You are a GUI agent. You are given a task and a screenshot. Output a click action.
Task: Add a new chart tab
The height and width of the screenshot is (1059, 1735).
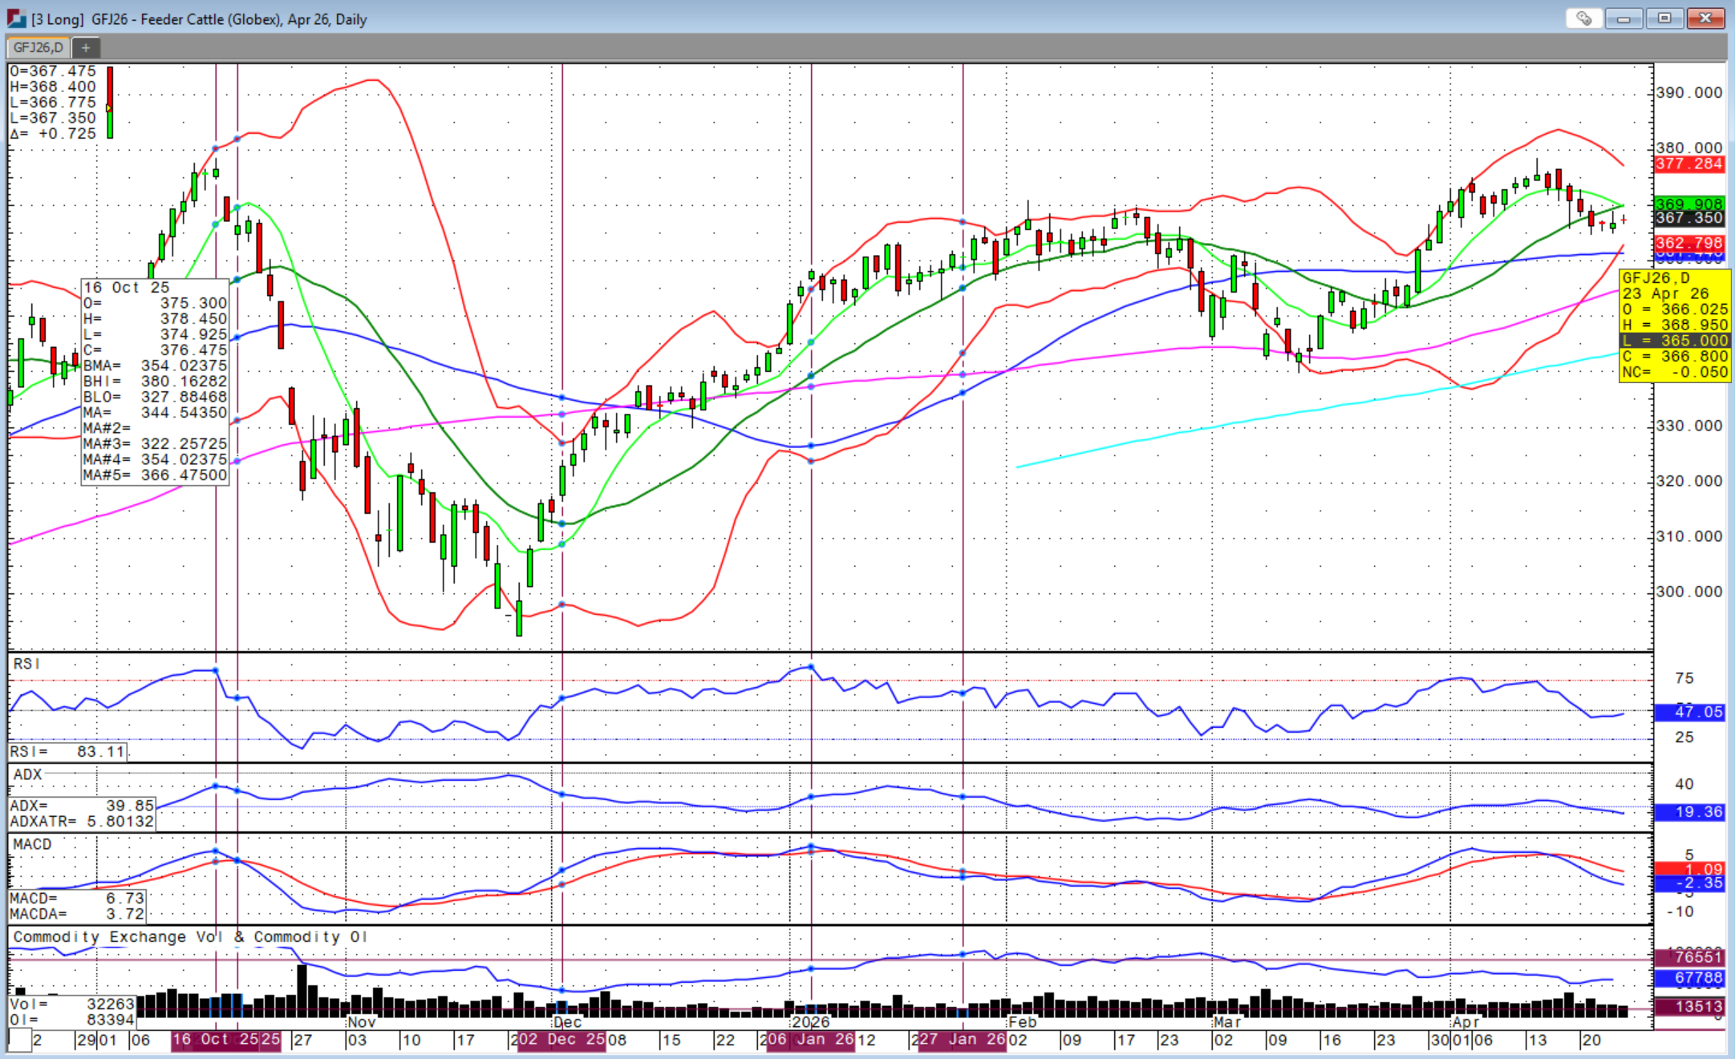pos(86,47)
